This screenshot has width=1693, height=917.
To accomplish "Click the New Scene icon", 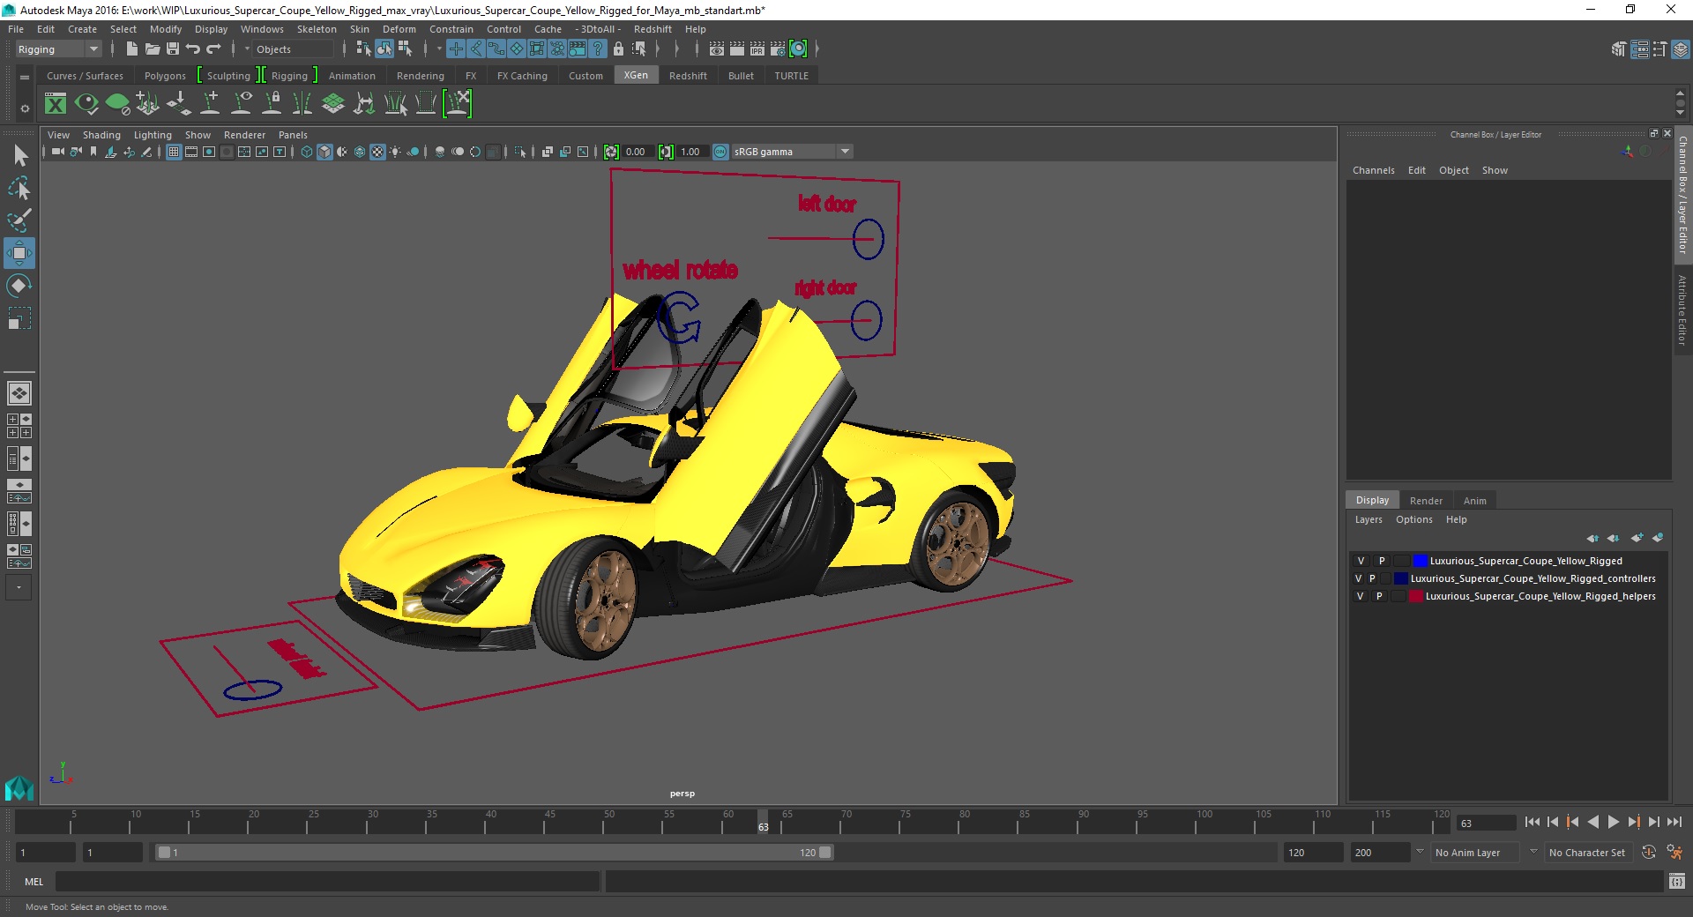I will pyautogui.click(x=132, y=49).
